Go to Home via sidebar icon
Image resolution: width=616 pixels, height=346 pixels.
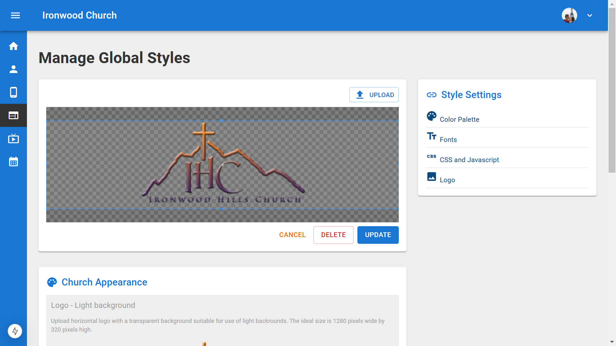tap(13, 46)
